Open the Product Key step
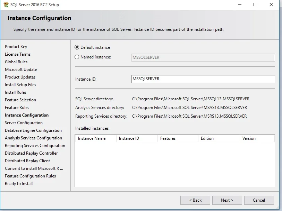This screenshot has height=211, width=282. click(x=16, y=46)
